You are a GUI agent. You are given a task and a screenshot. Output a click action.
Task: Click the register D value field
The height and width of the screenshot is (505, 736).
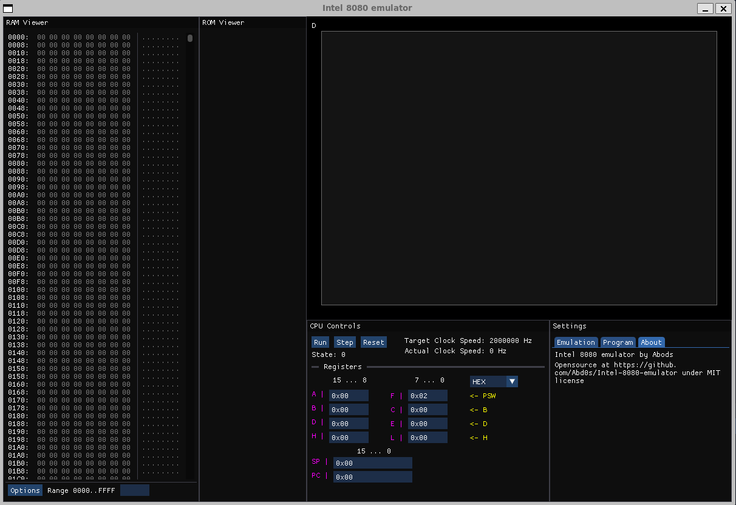pos(349,424)
